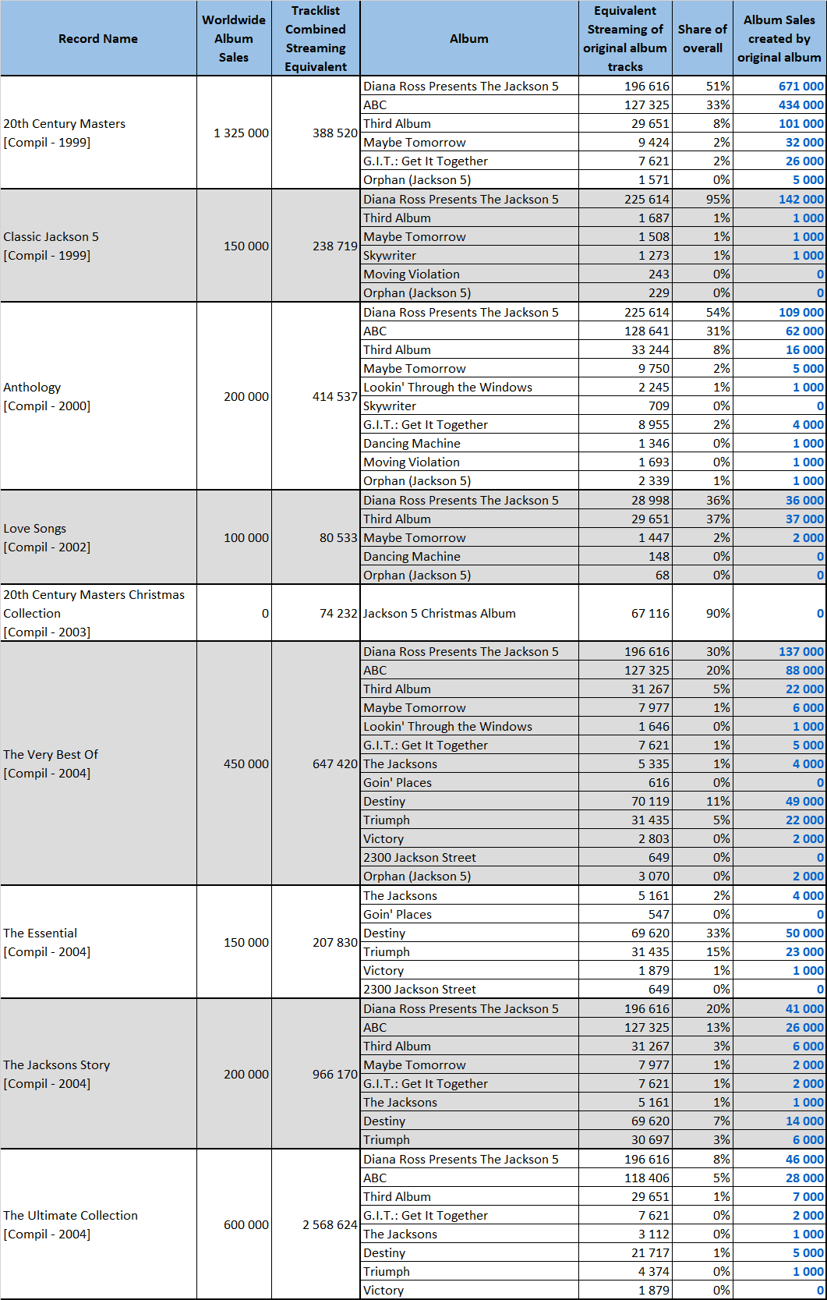
Task: Click the 95% share value
Action: point(718,200)
